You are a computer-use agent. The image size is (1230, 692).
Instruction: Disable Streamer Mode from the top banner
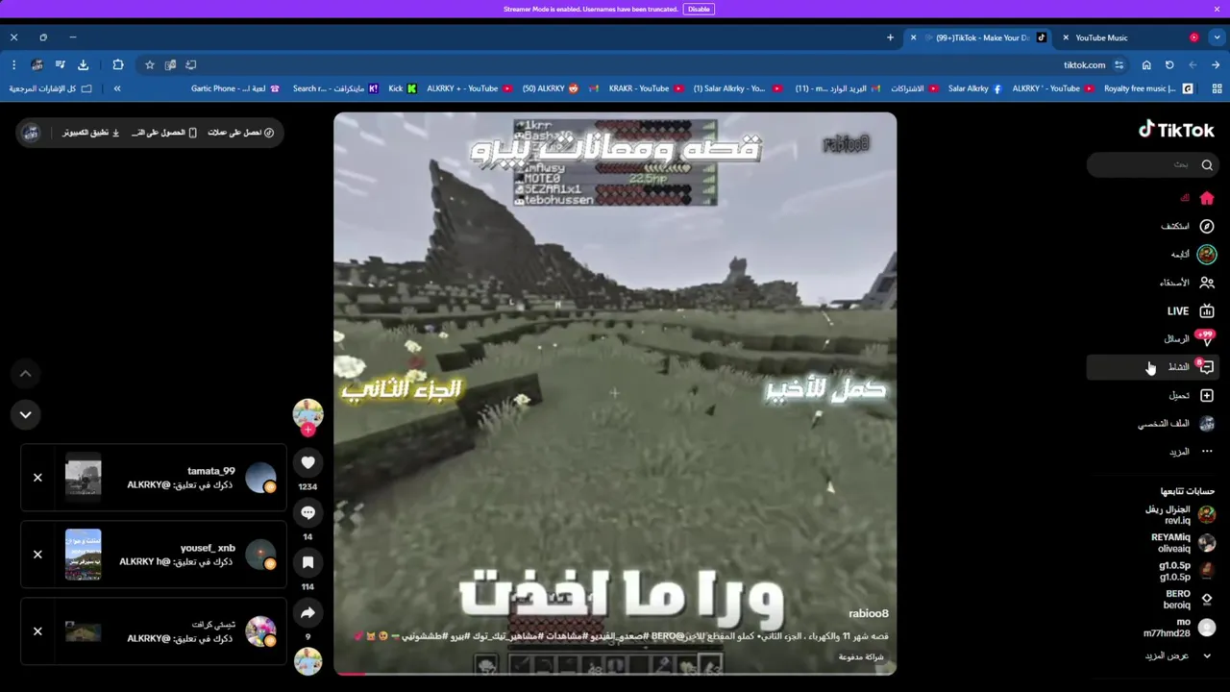(699, 9)
